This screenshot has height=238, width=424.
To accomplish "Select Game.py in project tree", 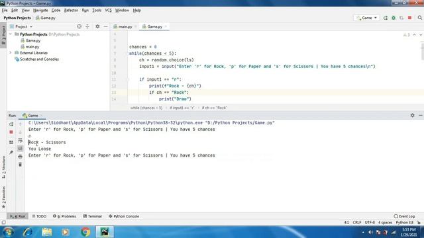I will (x=32, y=40).
